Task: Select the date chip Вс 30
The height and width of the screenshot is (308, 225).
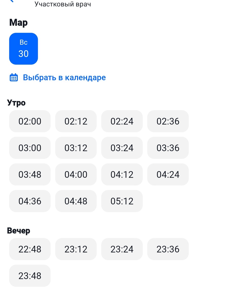Action: [x=23, y=49]
